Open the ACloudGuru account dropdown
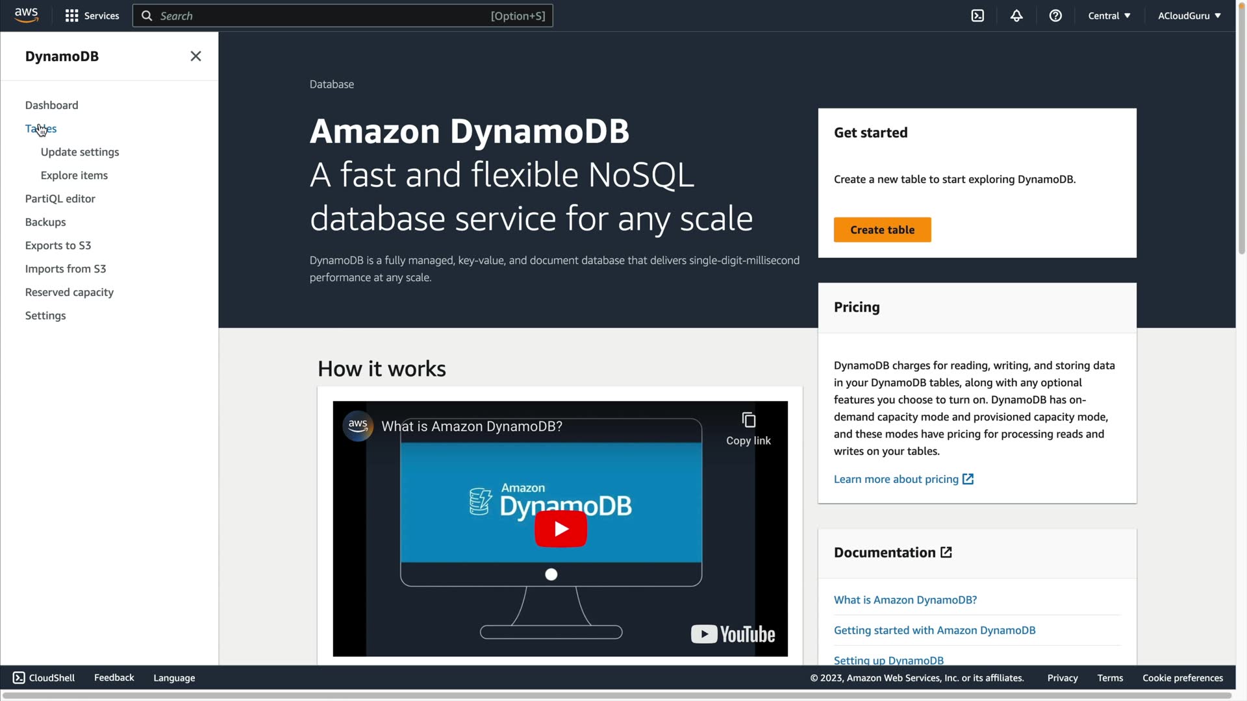 click(x=1189, y=16)
